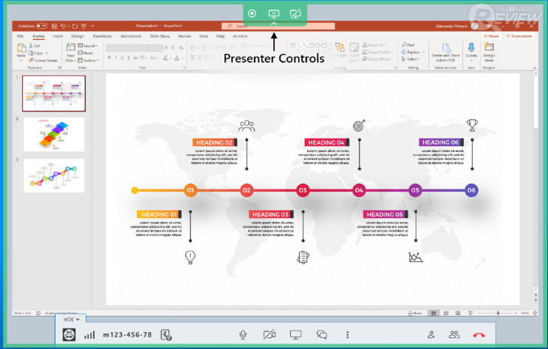Click the screen share monitor icon
The height and width of the screenshot is (349, 548).
(x=295, y=335)
